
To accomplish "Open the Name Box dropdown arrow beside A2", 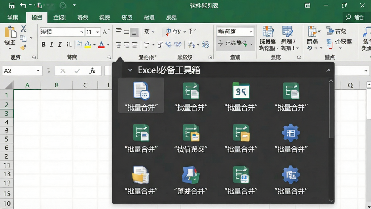I will pyautogui.click(x=38, y=71).
